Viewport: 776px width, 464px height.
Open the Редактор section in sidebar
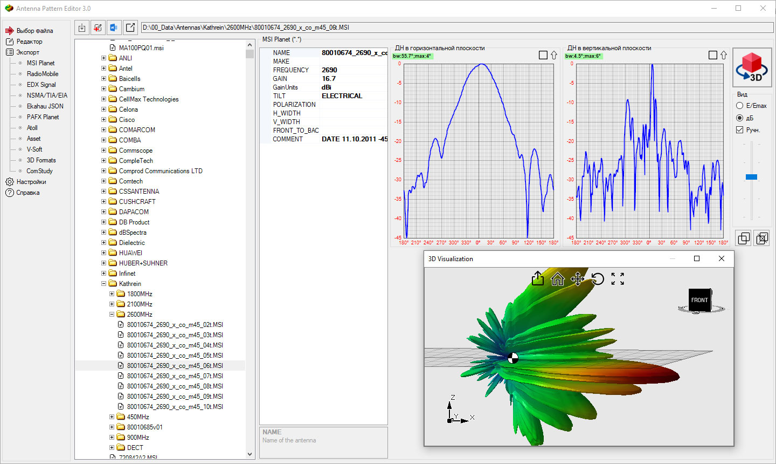click(29, 42)
